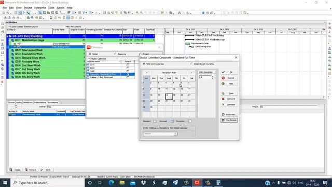Screen dimensions: 332x187
Task: Open Microsoft Edge from the taskbar
Action: tap(111, 182)
